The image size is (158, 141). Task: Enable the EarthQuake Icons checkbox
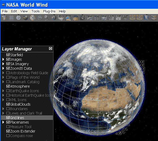tap(8, 91)
